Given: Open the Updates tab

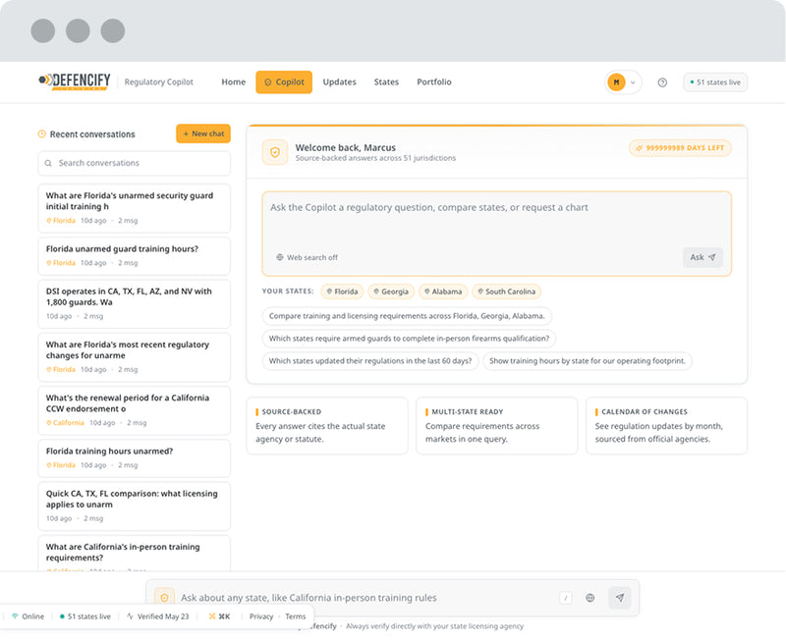Looking at the screenshot, I should tap(339, 81).
